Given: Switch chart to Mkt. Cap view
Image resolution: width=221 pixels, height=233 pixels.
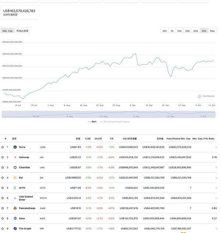Looking at the screenshot, I should [8, 31].
